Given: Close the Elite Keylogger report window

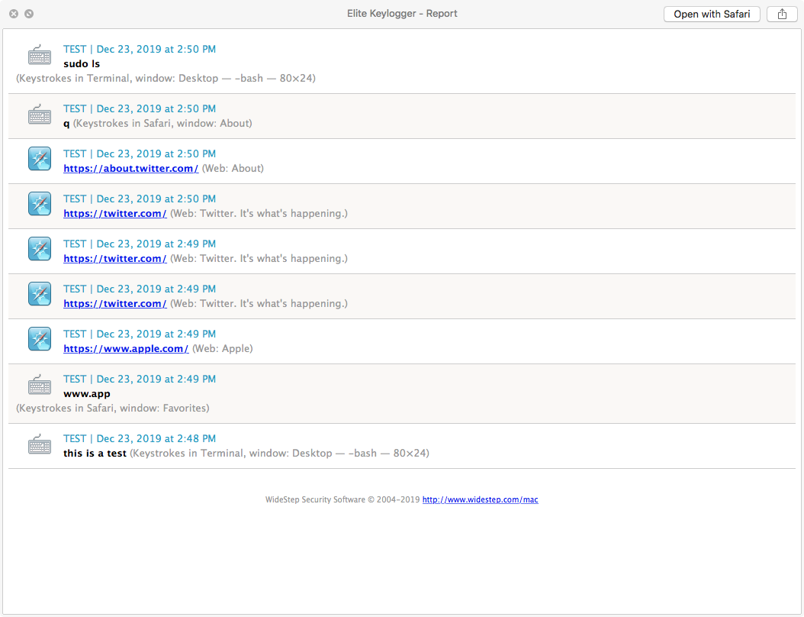Looking at the screenshot, I should point(14,14).
